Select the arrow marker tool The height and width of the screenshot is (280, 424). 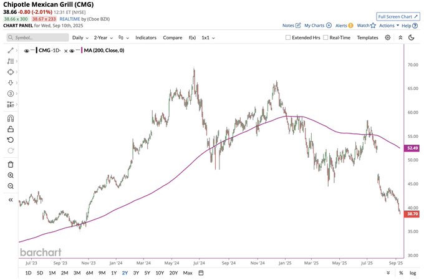pos(11,83)
